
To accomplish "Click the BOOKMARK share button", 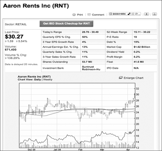I will [x=125, y=14].
